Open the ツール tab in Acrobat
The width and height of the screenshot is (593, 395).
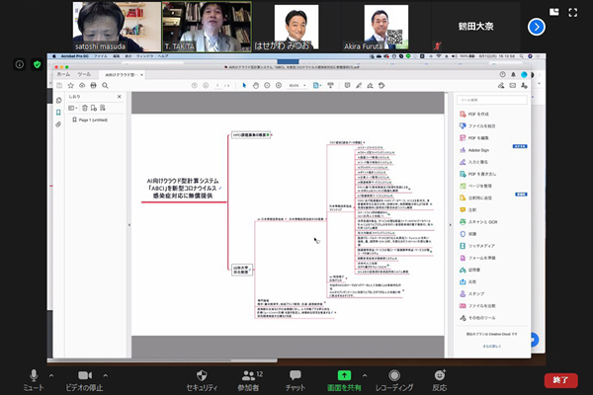(x=84, y=74)
